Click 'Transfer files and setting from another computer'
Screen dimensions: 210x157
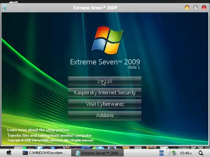[50, 135]
